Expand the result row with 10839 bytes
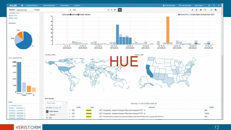The width and height of the screenshot is (231, 130). tap(70, 114)
